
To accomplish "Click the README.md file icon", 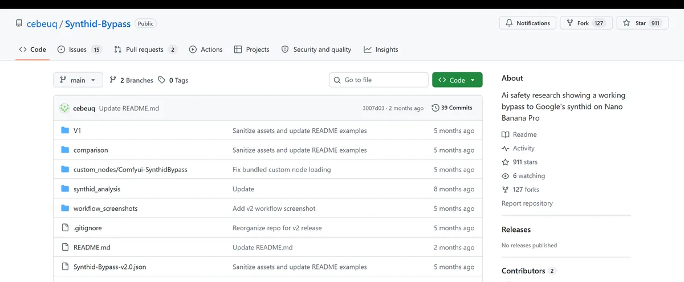I will click(64, 247).
